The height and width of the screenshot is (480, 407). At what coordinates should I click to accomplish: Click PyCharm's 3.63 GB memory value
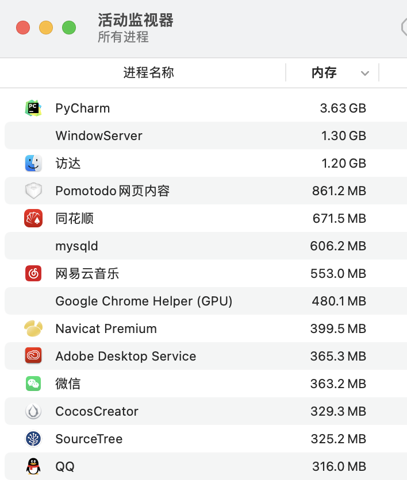click(343, 108)
